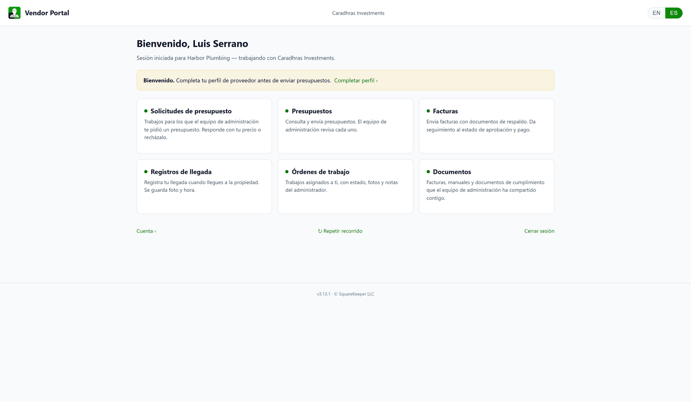Switch language to EN
691x402 pixels.
[x=656, y=13]
